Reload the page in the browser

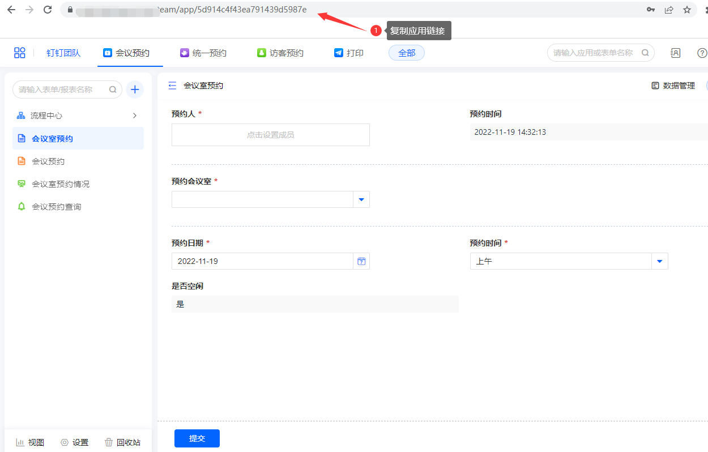pyautogui.click(x=48, y=10)
